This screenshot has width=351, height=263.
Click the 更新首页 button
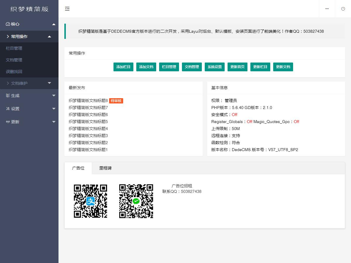tap(237, 67)
